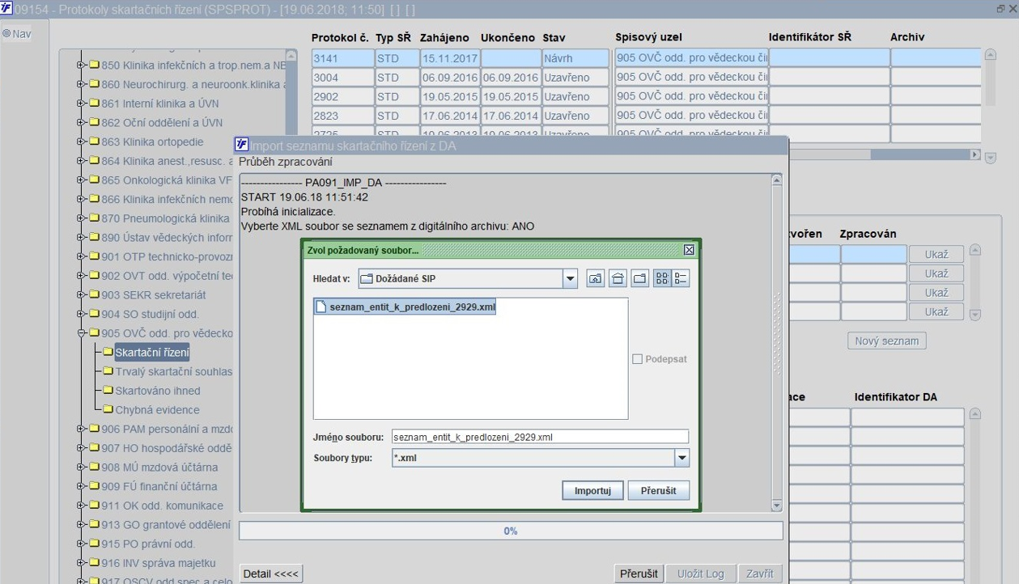
Task: Collapse the 905 OVČ tree node
Action: pos(82,333)
